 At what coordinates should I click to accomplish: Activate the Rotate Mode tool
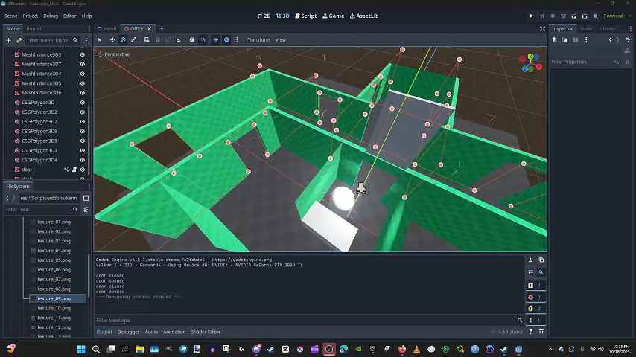point(123,39)
